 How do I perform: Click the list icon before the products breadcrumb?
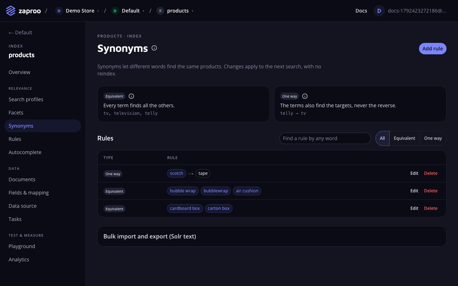point(160,11)
